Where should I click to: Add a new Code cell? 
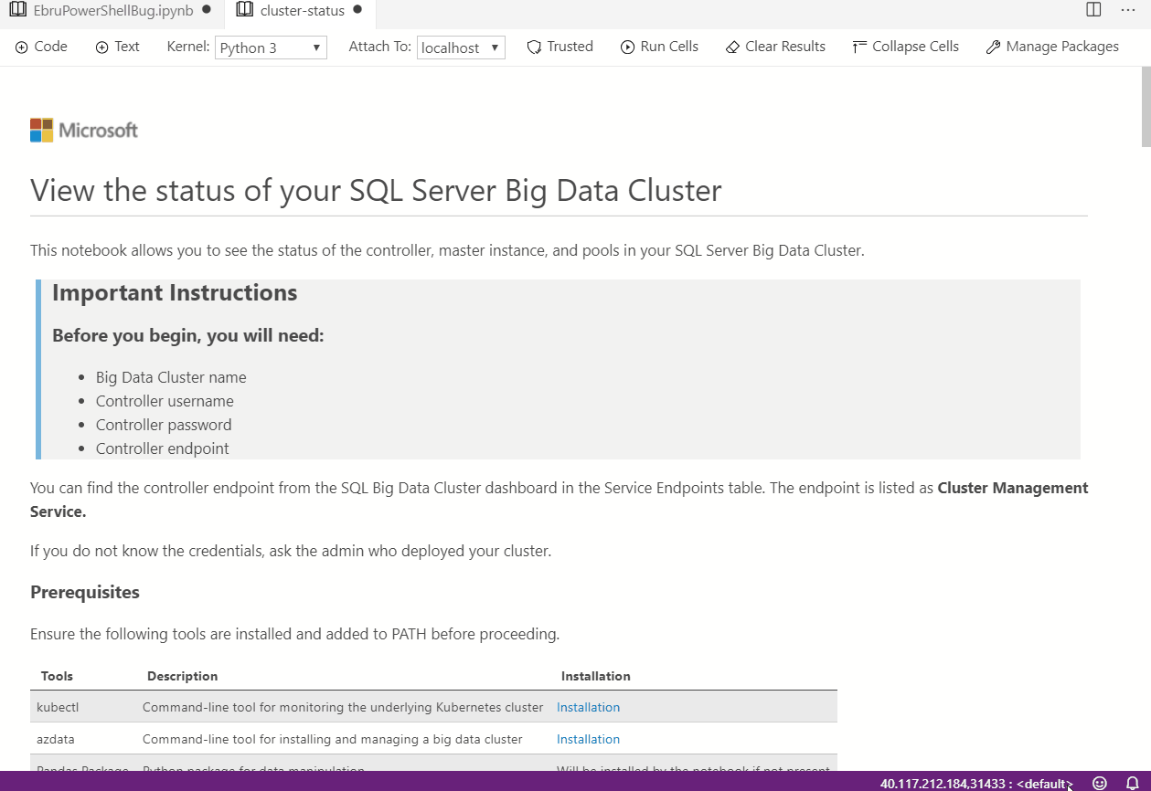41,47
